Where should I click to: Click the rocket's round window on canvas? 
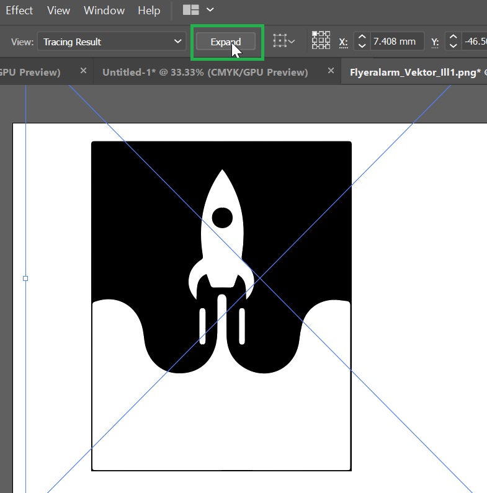[222, 217]
